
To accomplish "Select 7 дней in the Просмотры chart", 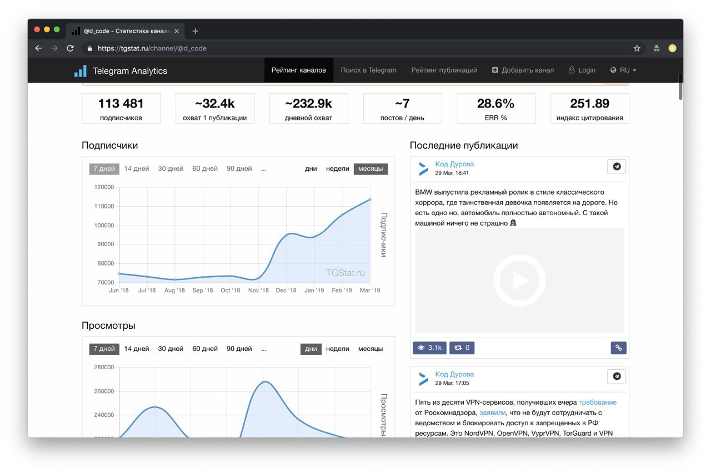I will tap(104, 349).
